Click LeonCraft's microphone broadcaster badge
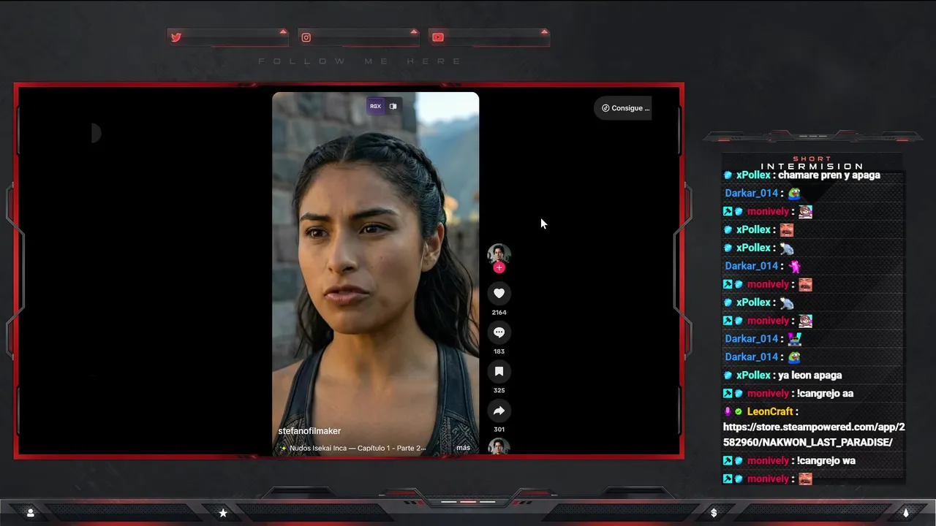 click(728, 411)
